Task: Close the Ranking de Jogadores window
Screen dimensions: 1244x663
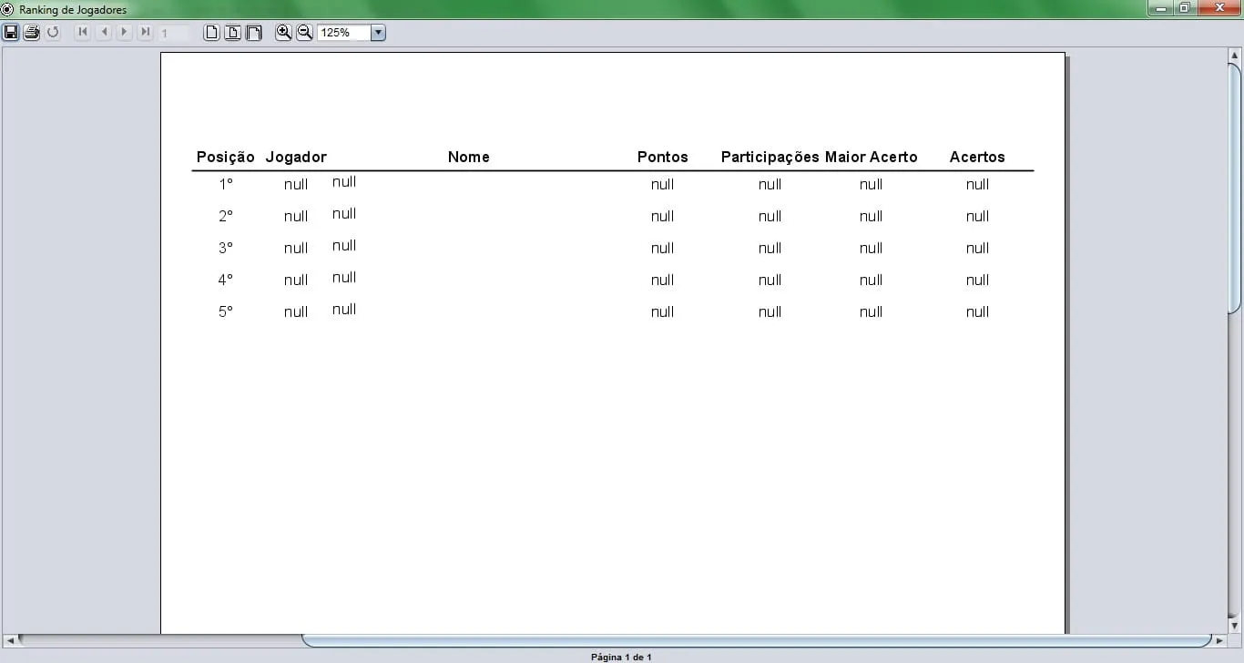Action: (1219, 8)
